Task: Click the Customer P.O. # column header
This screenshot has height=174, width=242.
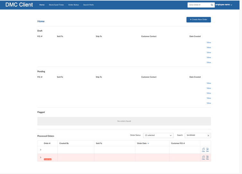Action: 178,143
